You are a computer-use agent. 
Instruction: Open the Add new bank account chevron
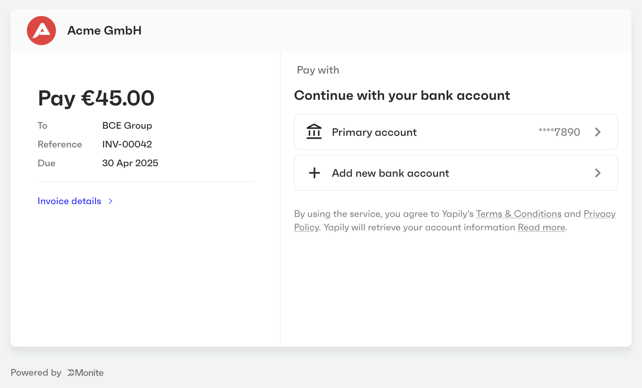click(598, 173)
